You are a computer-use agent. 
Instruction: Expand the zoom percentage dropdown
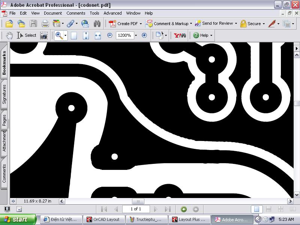(135, 35)
